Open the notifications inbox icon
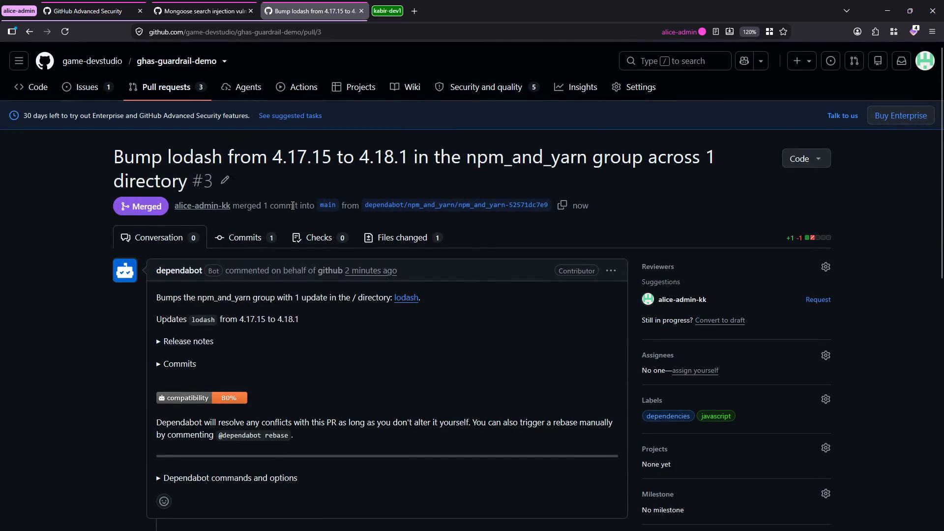 pos(901,61)
